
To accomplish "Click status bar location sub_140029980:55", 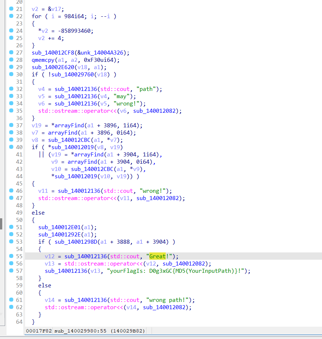I will pos(80,331).
